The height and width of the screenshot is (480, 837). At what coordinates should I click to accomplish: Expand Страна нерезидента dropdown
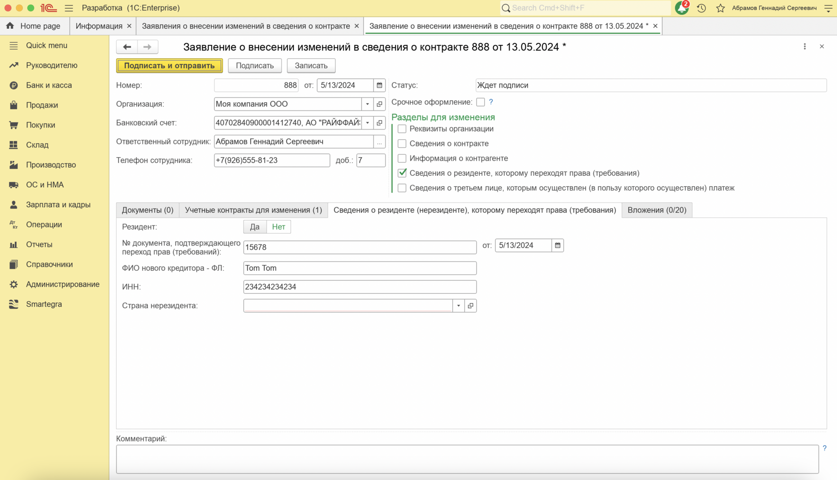[458, 306]
